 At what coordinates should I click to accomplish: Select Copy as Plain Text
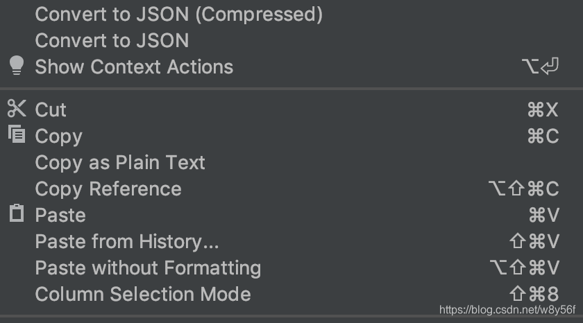[x=120, y=162]
